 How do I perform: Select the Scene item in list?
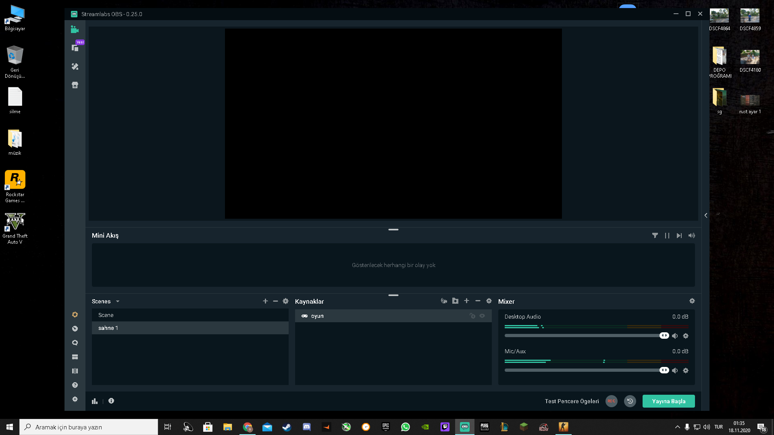pos(190,315)
